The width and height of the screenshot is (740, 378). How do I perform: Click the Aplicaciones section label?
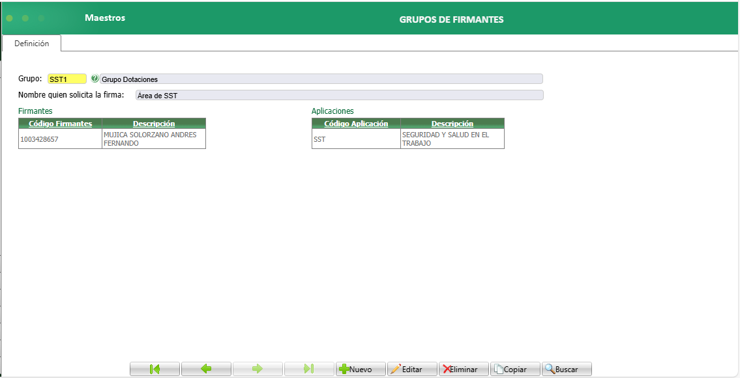pyautogui.click(x=333, y=111)
